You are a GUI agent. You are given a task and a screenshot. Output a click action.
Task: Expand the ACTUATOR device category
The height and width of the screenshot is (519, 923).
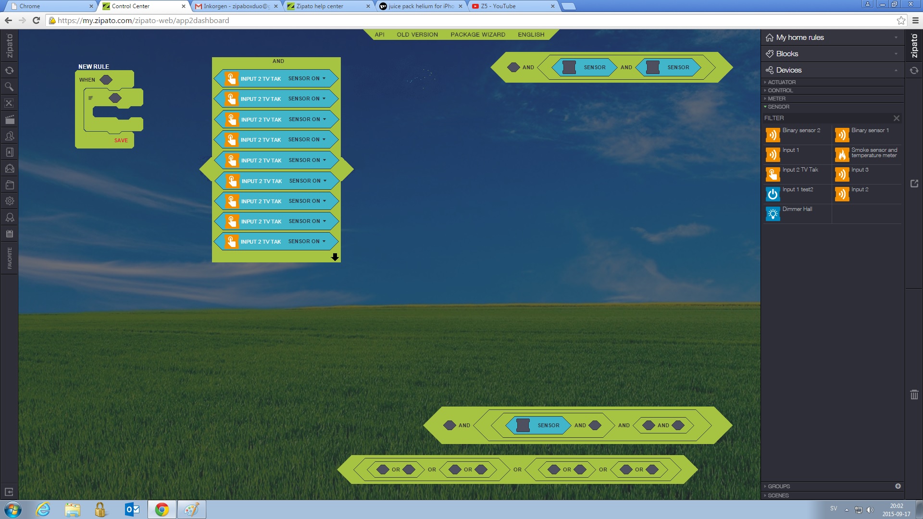click(781, 82)
